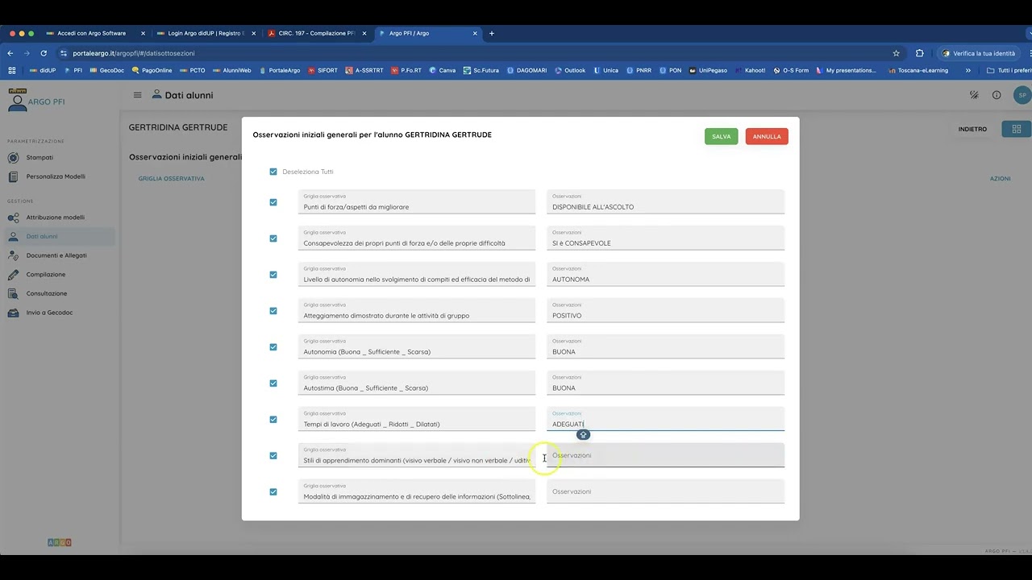
Task: Open the GecoDoc bookmark
Action: pos(106,70)
